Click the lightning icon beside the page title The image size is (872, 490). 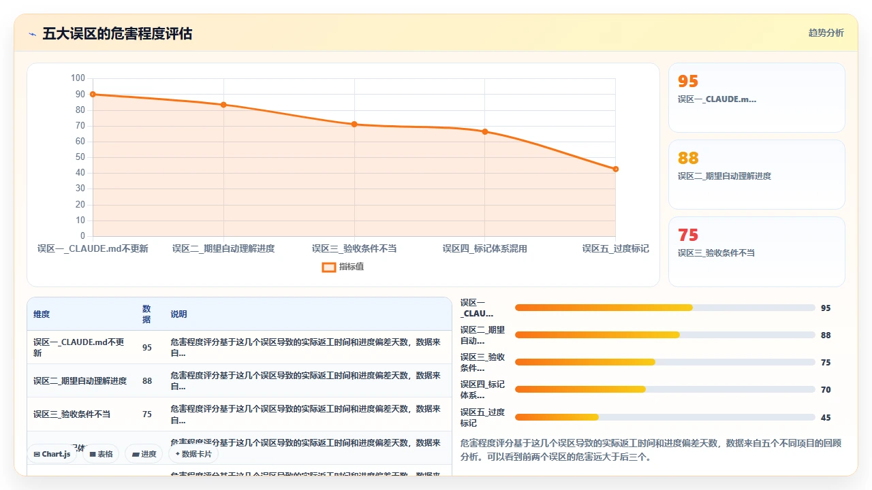coord(32,33)
